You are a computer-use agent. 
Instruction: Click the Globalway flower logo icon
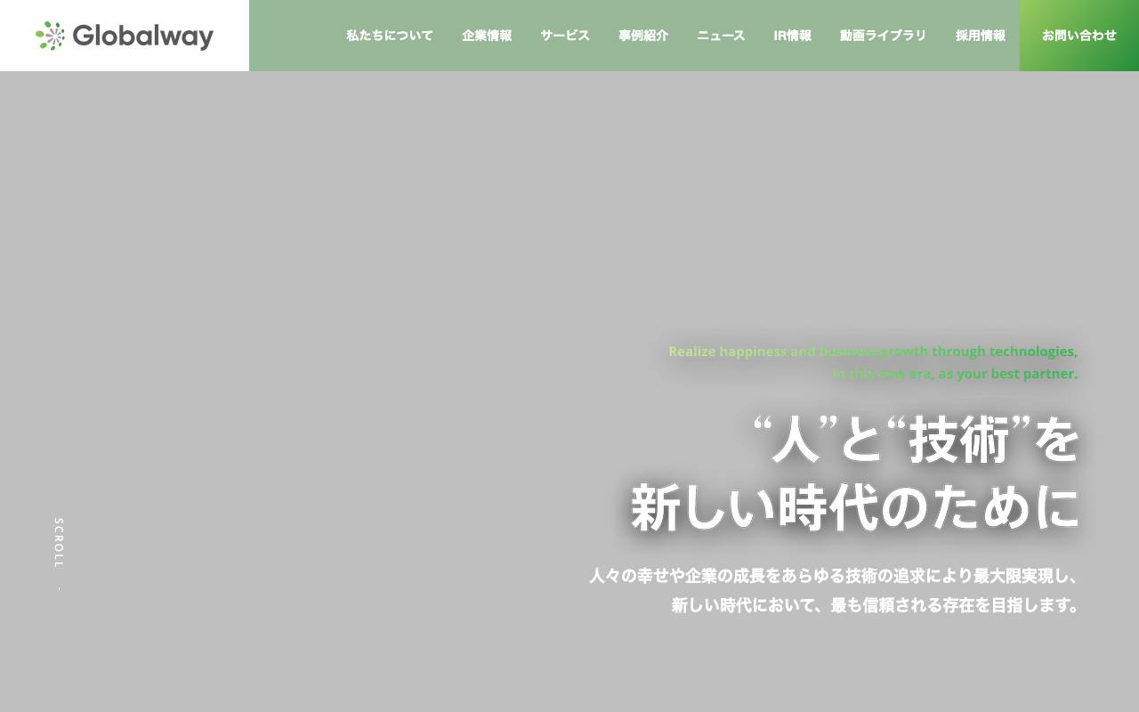tap(51, 36)
